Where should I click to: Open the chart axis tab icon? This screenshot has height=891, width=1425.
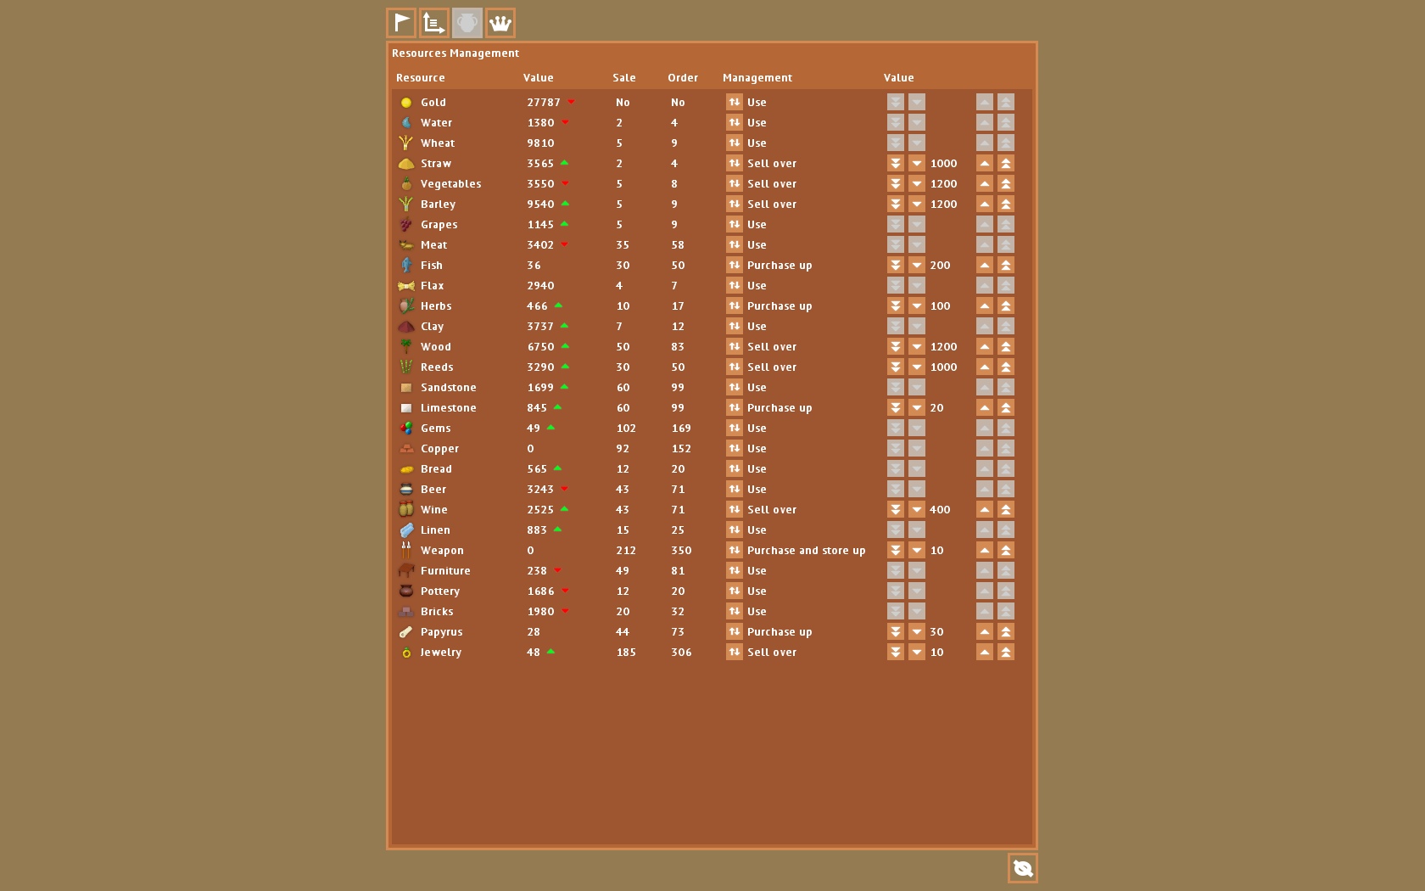click(434, 23)
